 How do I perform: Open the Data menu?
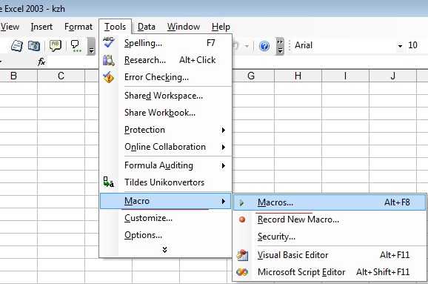pos(147,27)
